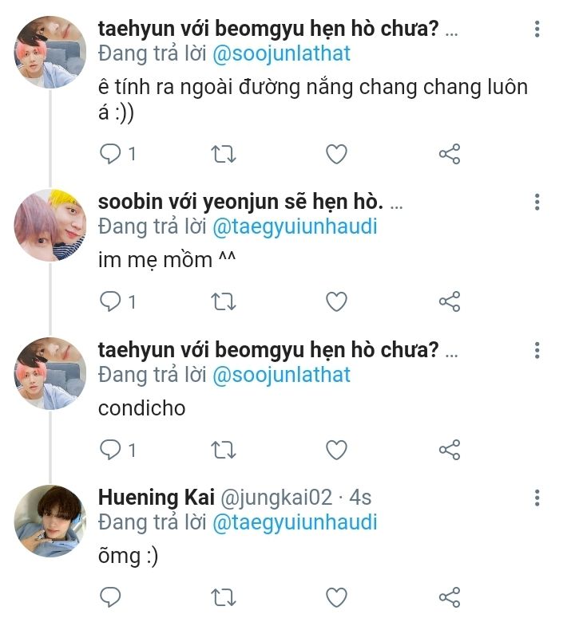575x618 pixels.
Task: Open avatar of "soobin với yeonjun" account
Action: (x=50, y=226)
